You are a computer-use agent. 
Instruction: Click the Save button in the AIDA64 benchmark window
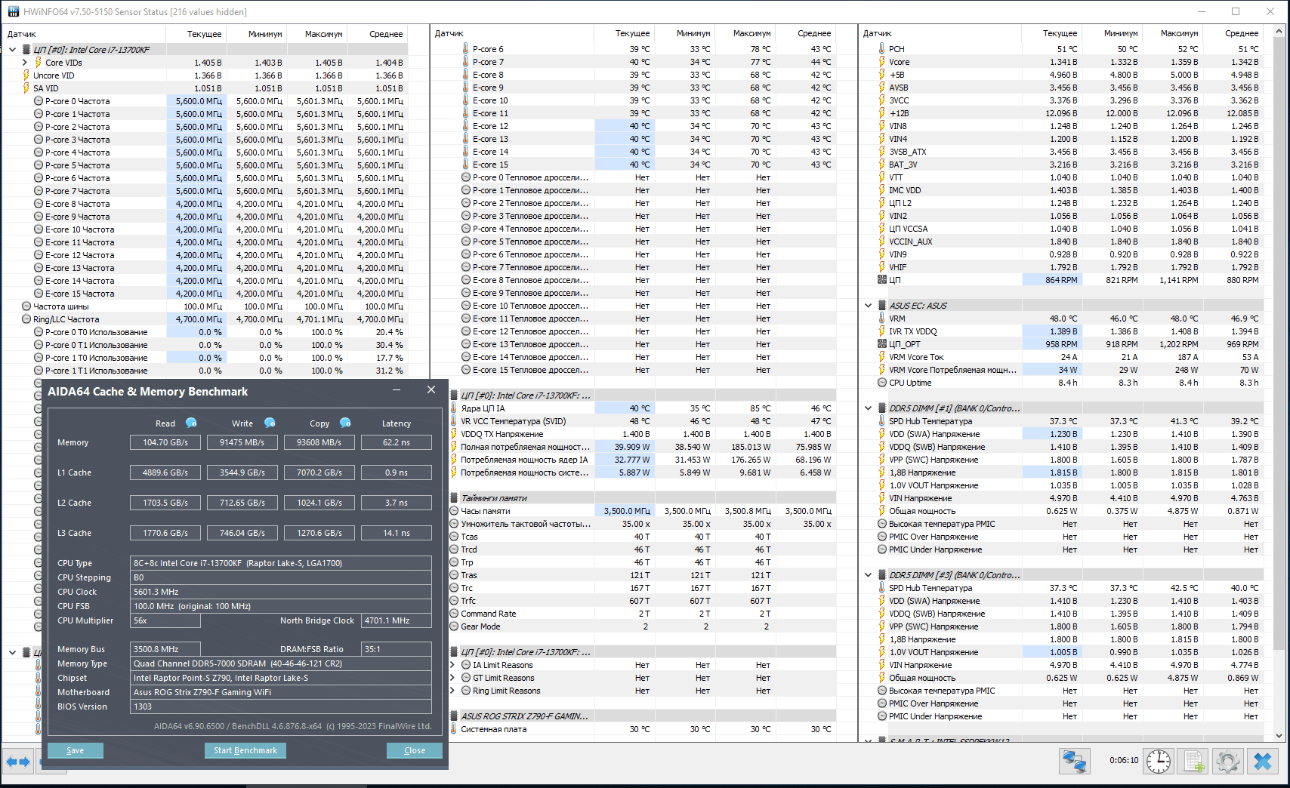pyautogui.click(x=76, y=750)
